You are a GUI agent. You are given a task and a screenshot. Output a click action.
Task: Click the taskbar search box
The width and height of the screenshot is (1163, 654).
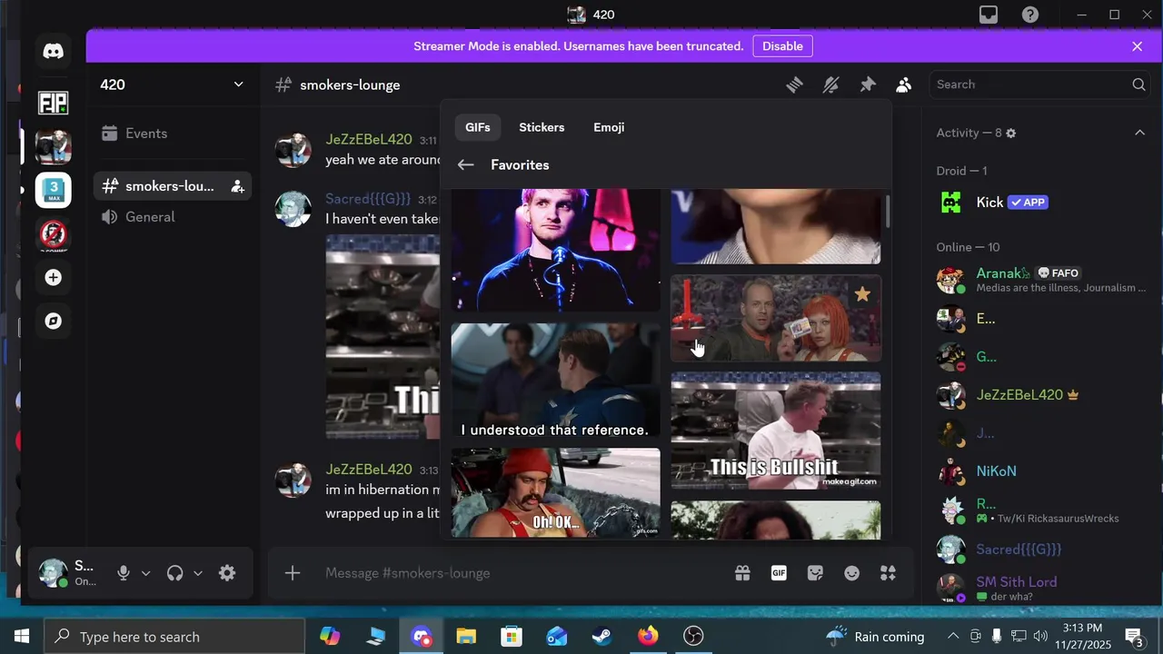(174, 637)
